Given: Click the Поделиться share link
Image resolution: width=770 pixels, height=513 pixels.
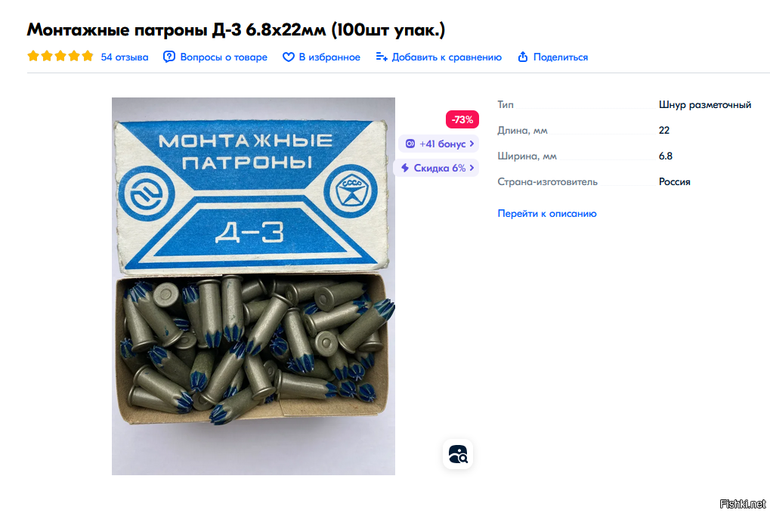Looking at the screenshot, I should 561,57.
